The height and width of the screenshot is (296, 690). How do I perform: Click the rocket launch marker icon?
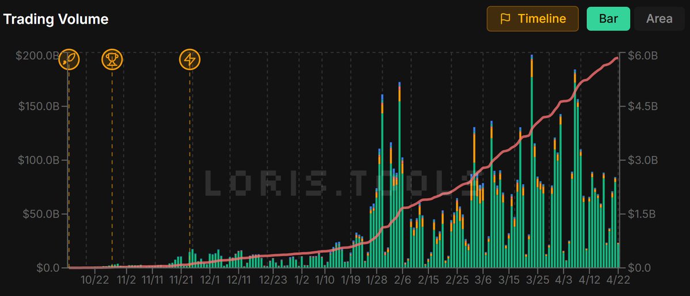[x=68, y=59]
